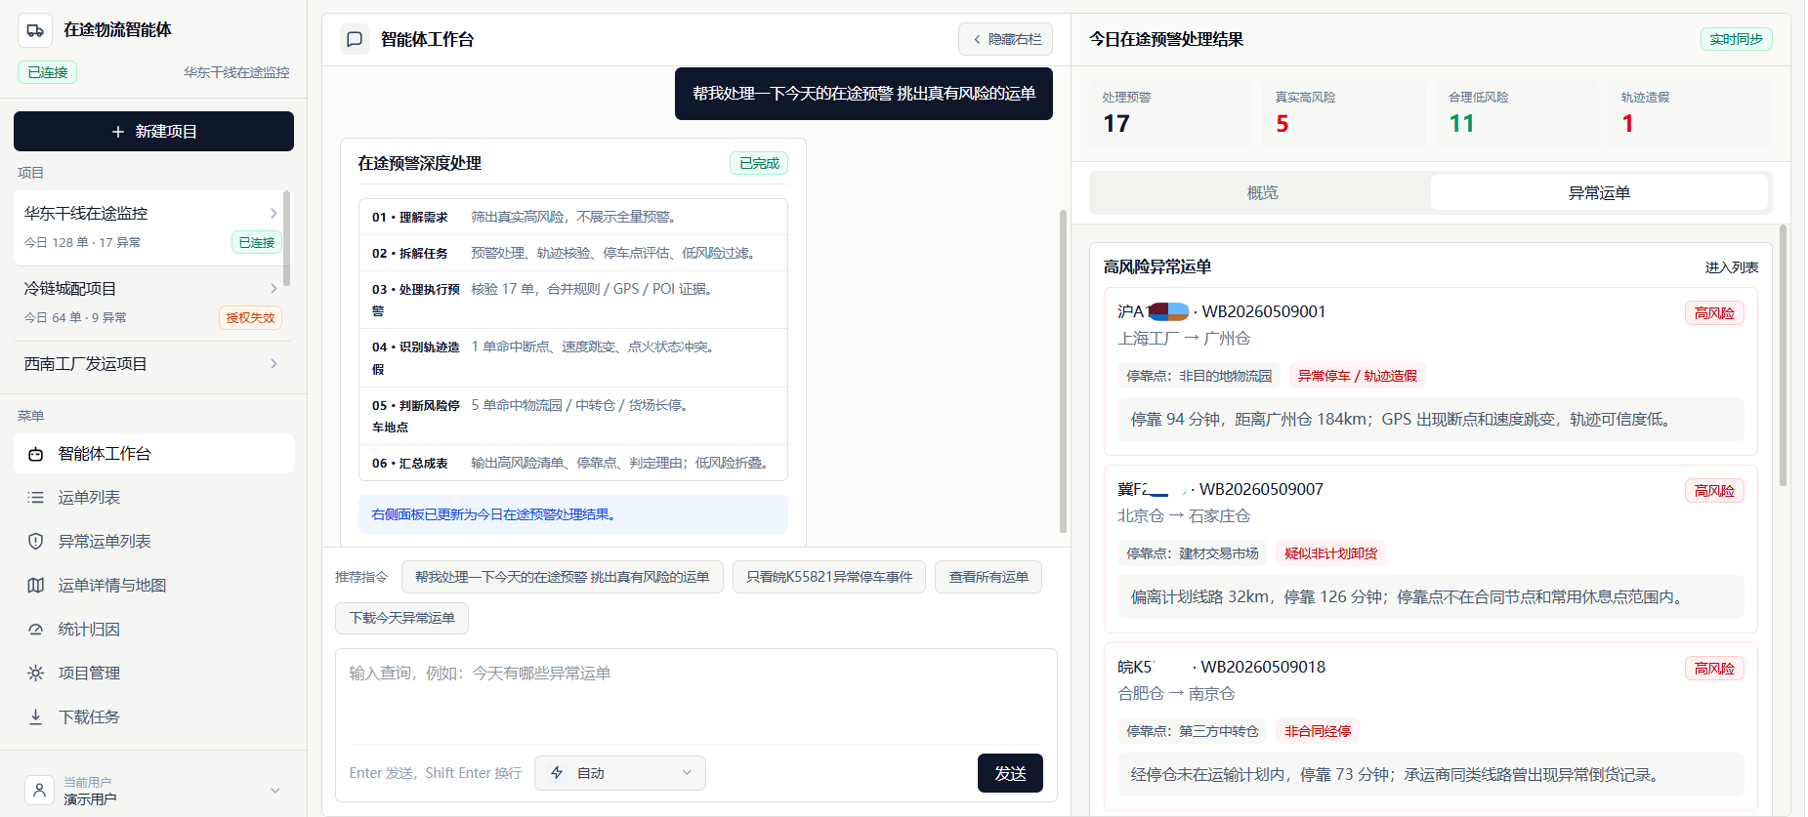Click 合理低风险 11 stat card
Screen dimensions: 1808x817
click(1516, 113)
